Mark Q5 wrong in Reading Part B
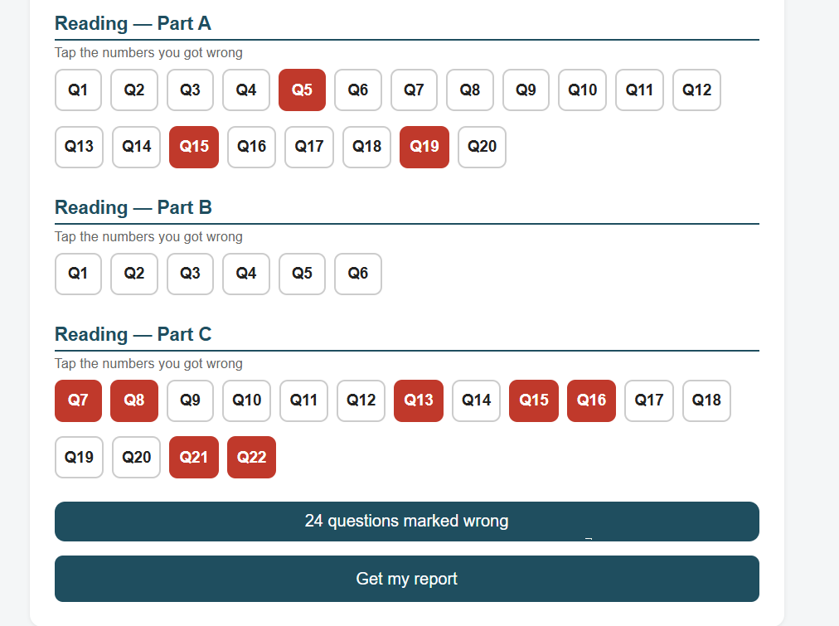The image size is (839, 626). point(303,274)
